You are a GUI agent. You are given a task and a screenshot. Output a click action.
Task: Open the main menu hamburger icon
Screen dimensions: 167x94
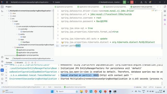pyautogui.click(x=7, y=2)
